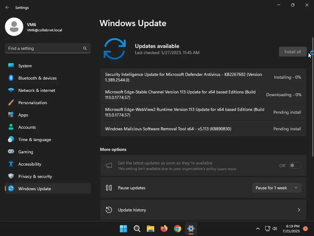The image size is (314, 236).
Task: Select the Accounts person icon
Action: (x=11, y=127)
